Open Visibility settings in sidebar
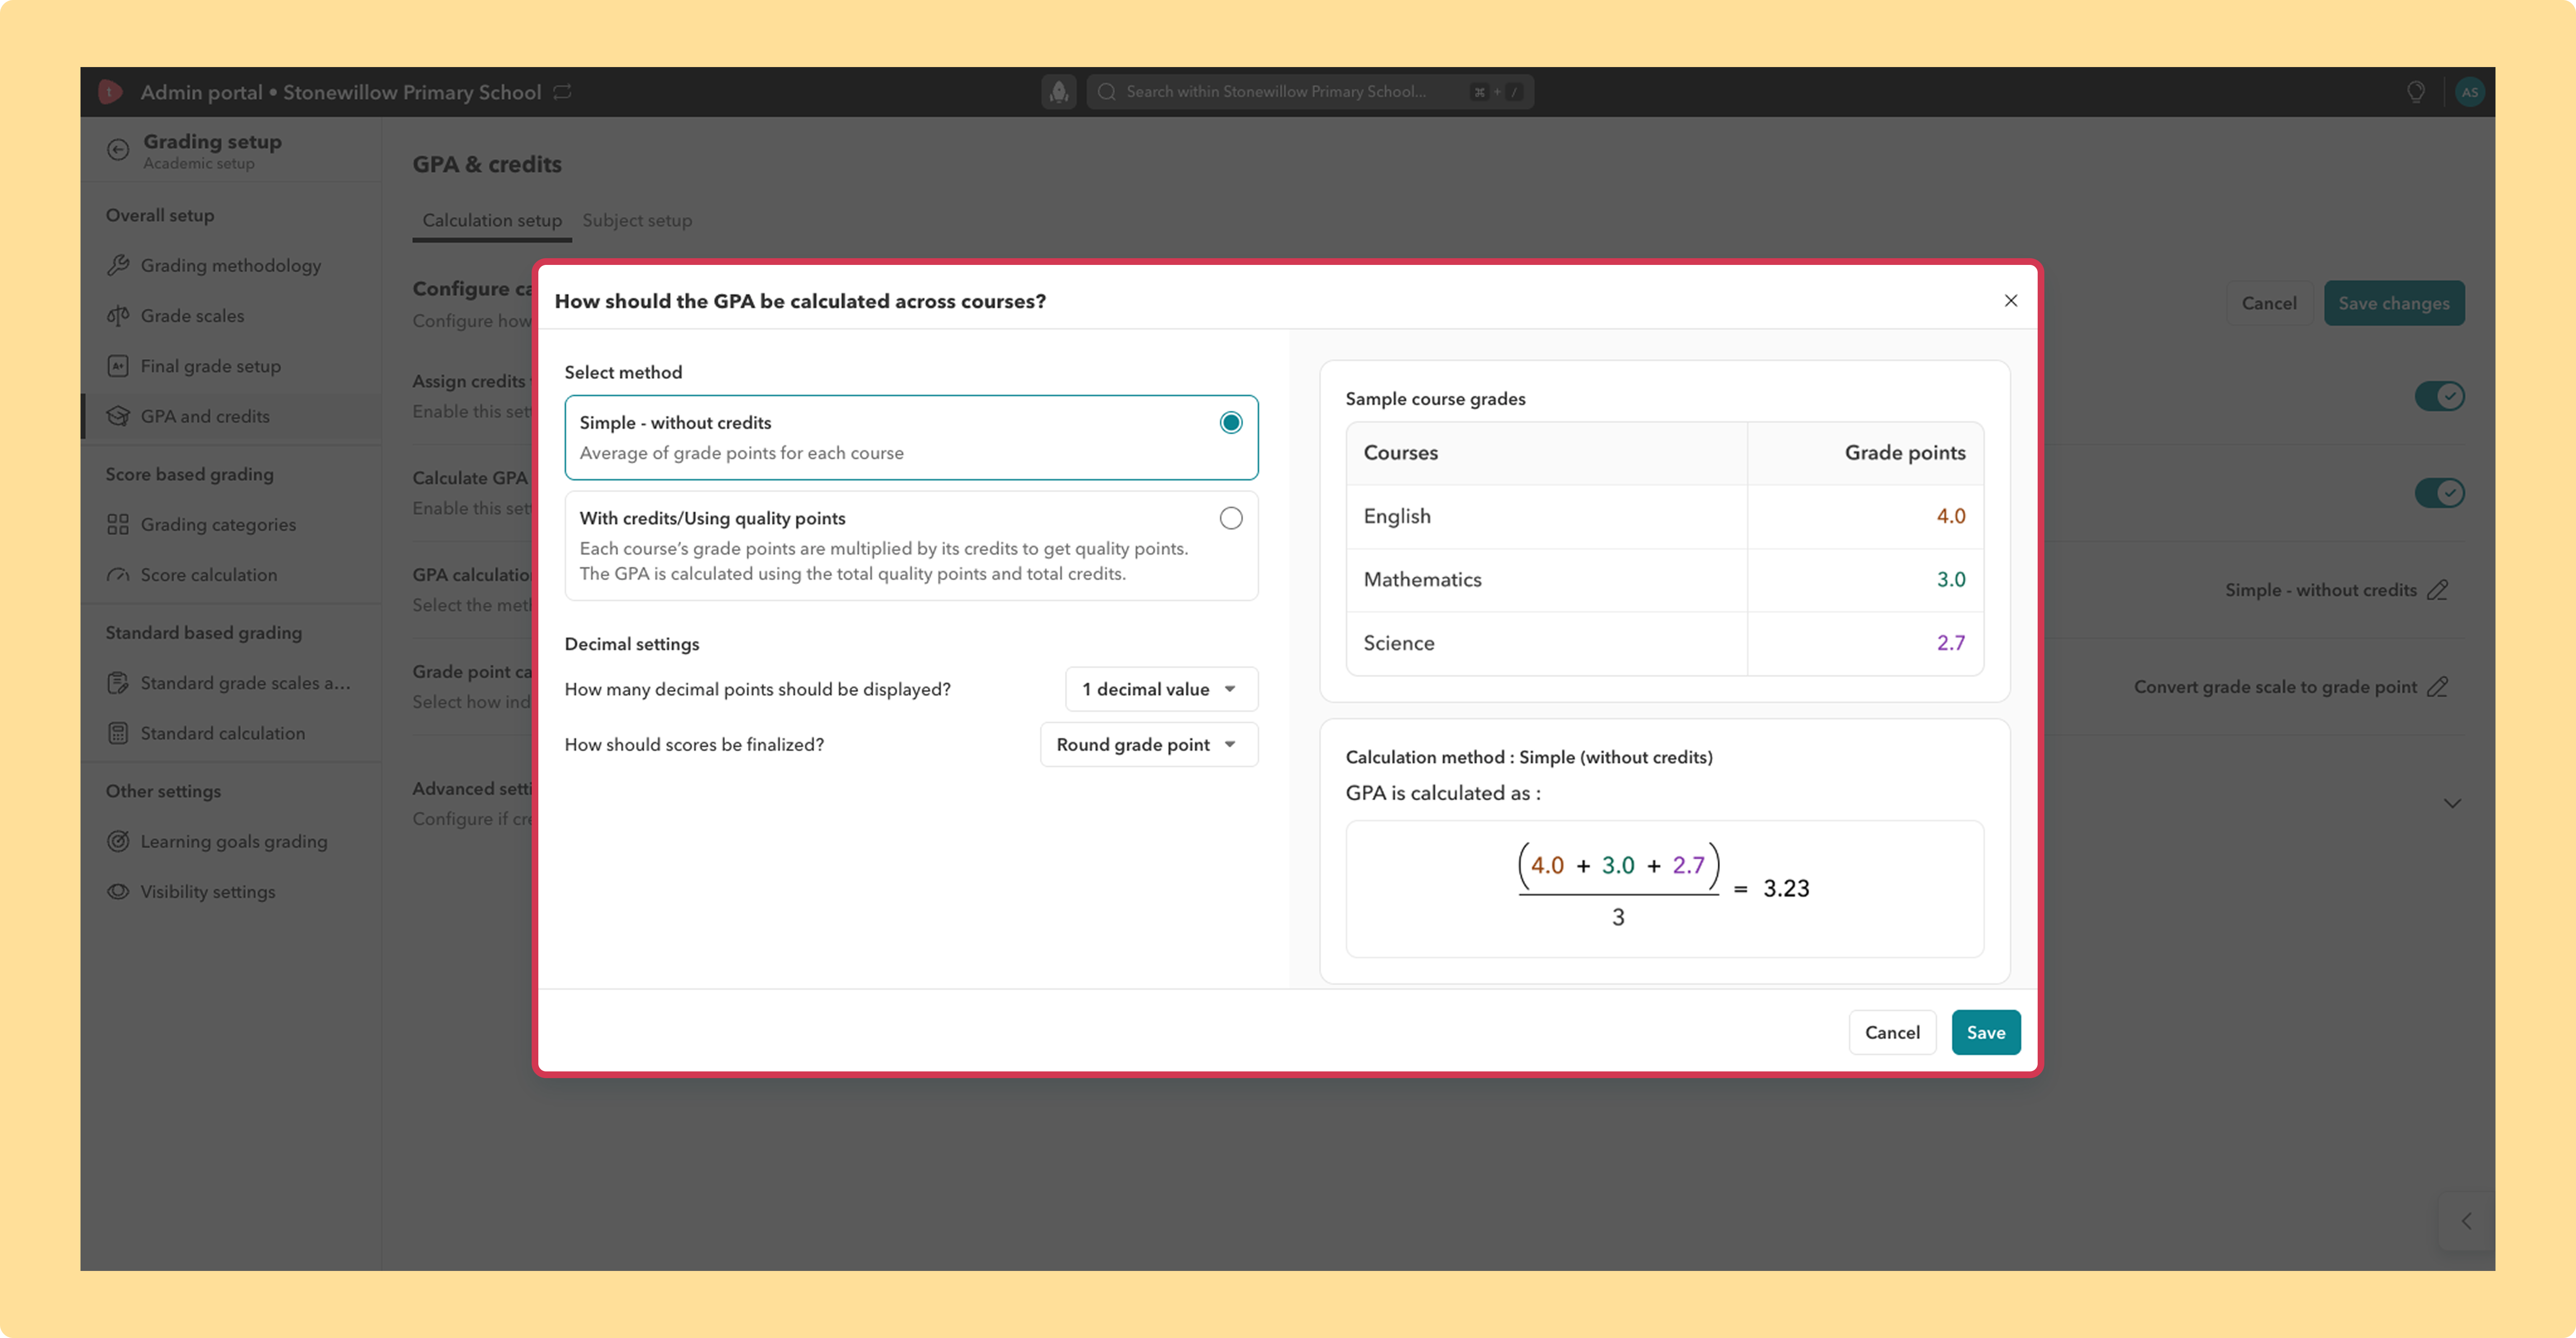The image size is (2576, 1338). [231, 891]
